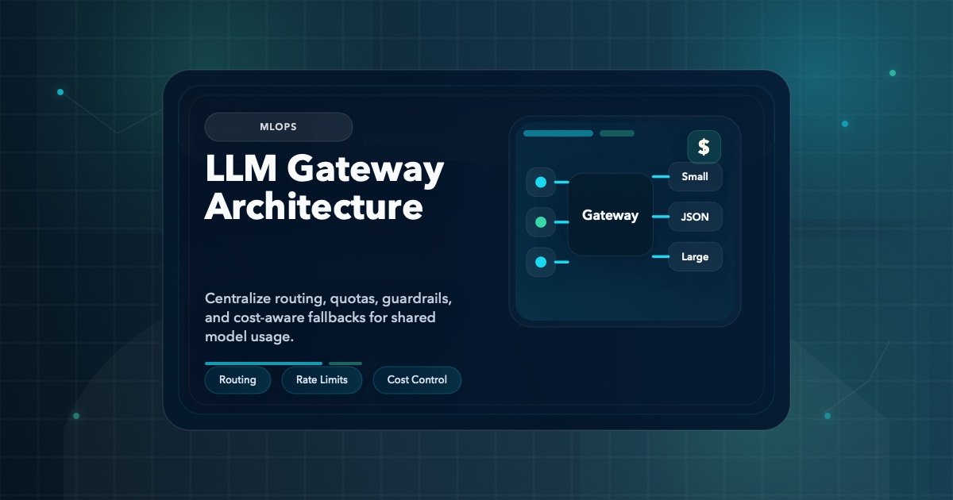The height and width of the screenshot is (500, 953).
Task: Click the bottom teal input node
Action: tap(541, 262)
